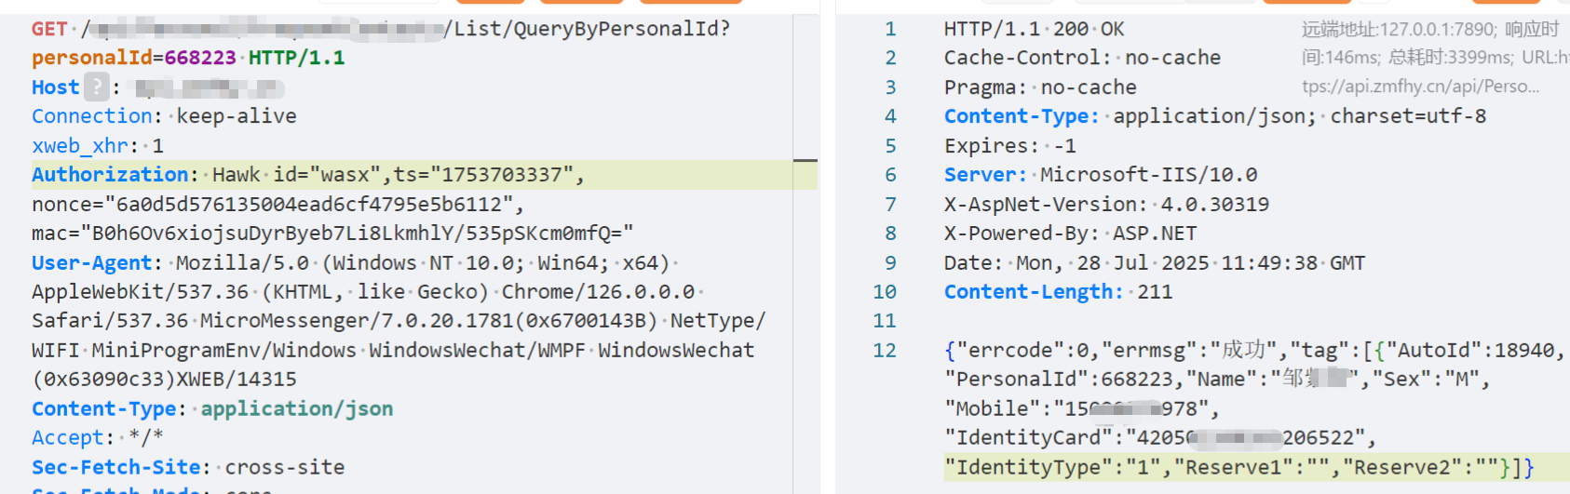Click response line number 1
Viewport: 1570px width, 494px height.
890,29
